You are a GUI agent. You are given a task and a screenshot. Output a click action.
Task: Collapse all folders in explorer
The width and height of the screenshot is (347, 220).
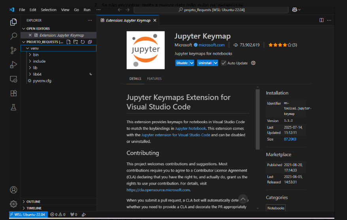90,42
